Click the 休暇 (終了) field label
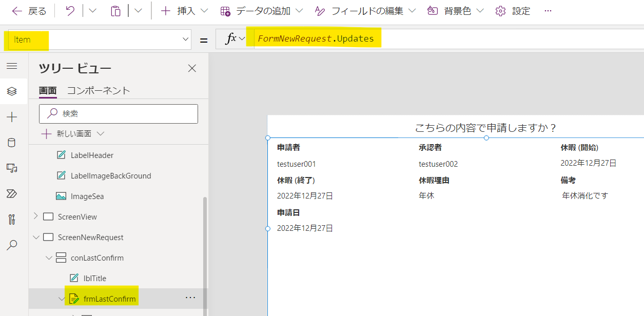The width and height of the screenshot is (644, 316). pyautogui.click(x=296, y=180)
